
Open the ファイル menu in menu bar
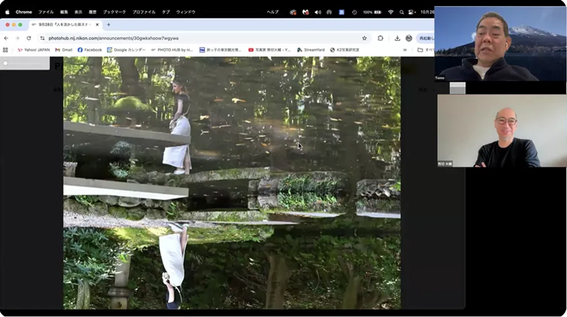point(46,12)
